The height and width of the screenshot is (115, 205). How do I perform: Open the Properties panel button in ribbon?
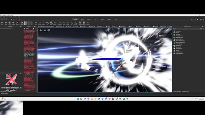click(84, 23)
